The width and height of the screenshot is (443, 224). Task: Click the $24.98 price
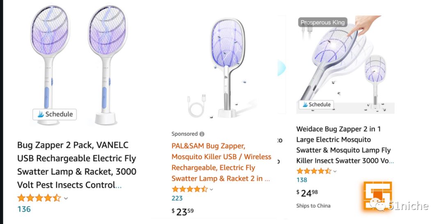click(x=307, y=193)
